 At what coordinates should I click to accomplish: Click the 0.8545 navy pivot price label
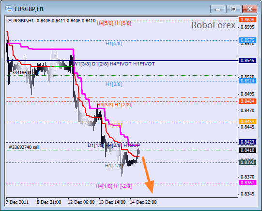pyautogui.click(x=247, y=61)
